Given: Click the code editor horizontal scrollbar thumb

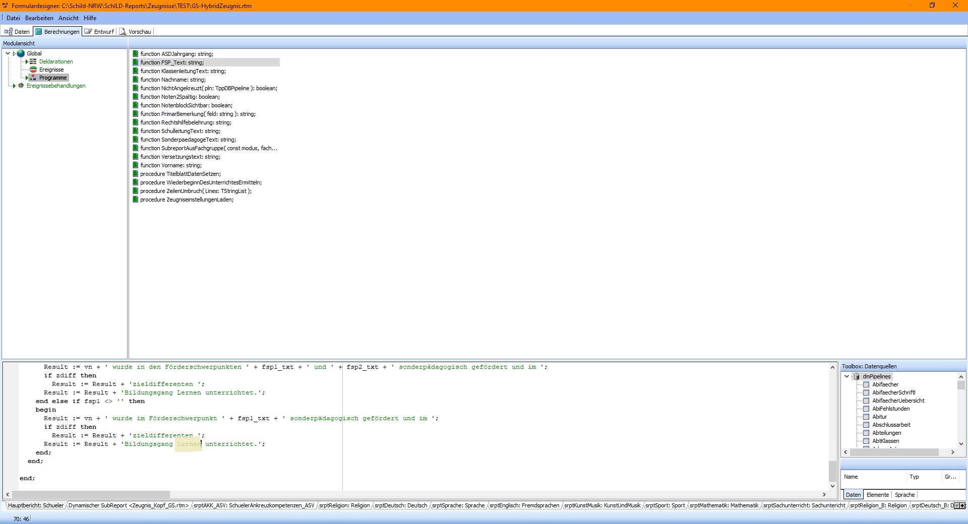Looking at the screenshot, I should coord(91,495).
